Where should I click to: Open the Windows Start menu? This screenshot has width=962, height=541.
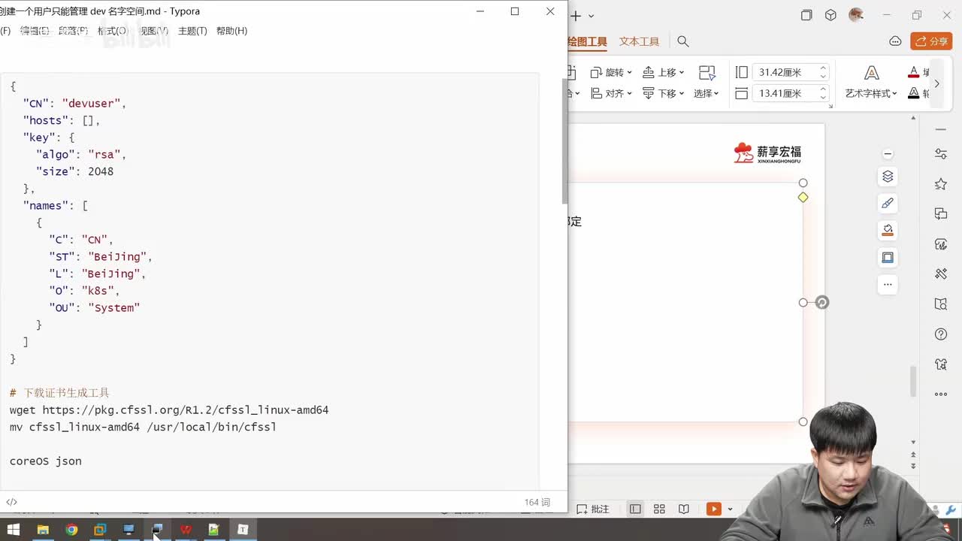[x=13, y=530]
